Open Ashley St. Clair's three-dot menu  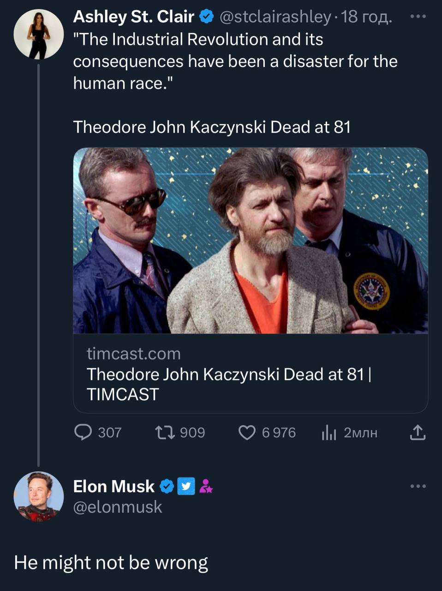click(418, 17)
